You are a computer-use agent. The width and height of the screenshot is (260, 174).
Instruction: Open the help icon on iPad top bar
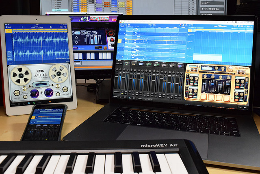(65, 27)
